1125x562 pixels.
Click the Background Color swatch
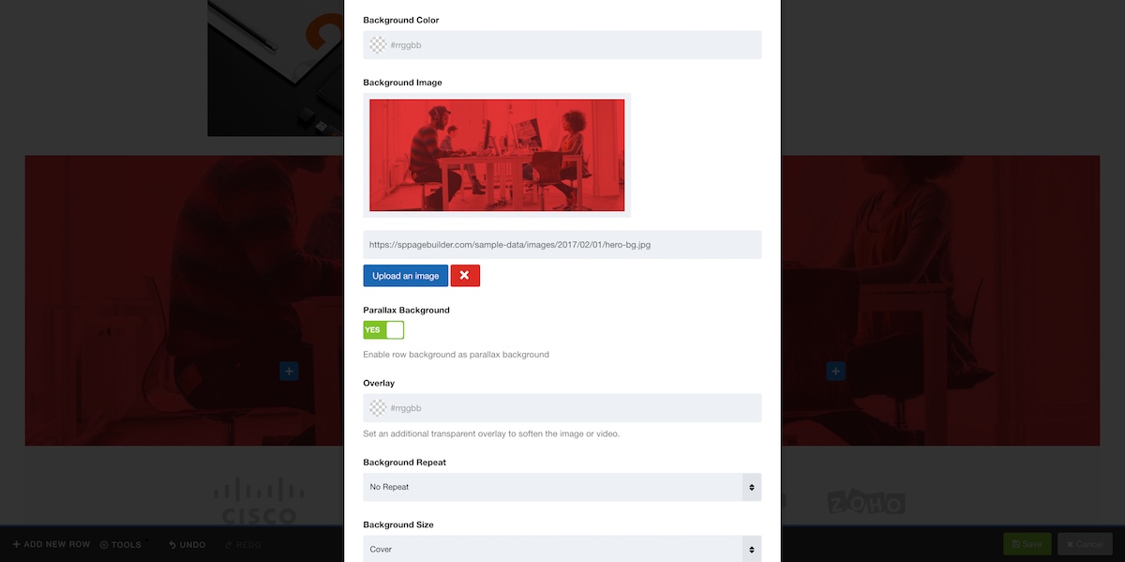tap(378, 45)
